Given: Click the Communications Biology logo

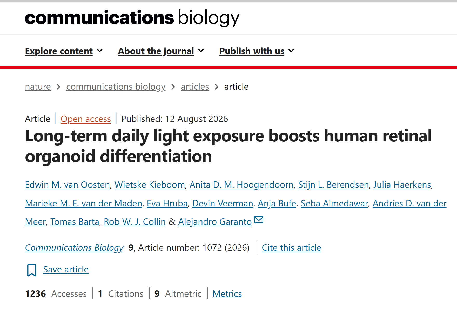Looking at the screenshot, I should tap(132, 18).
